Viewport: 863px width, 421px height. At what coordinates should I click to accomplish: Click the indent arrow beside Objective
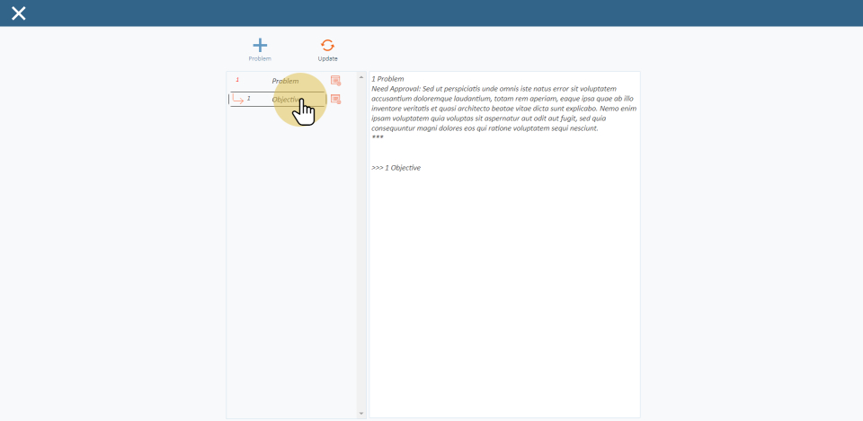click(237, 100)
